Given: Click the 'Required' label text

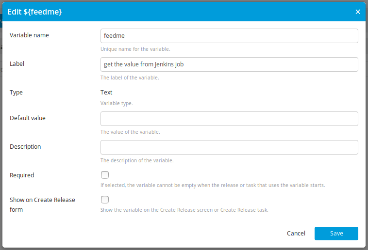Looking at the screenshot, I should pos(22,175).
